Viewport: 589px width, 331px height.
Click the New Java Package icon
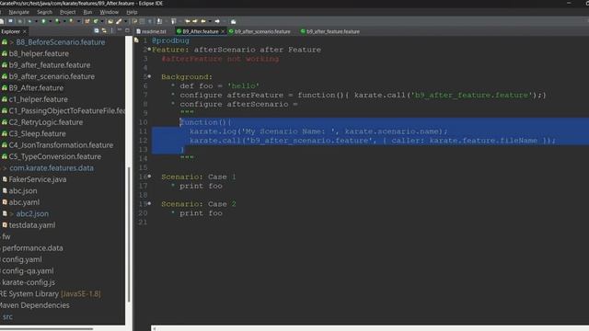(x=87, y=21)
